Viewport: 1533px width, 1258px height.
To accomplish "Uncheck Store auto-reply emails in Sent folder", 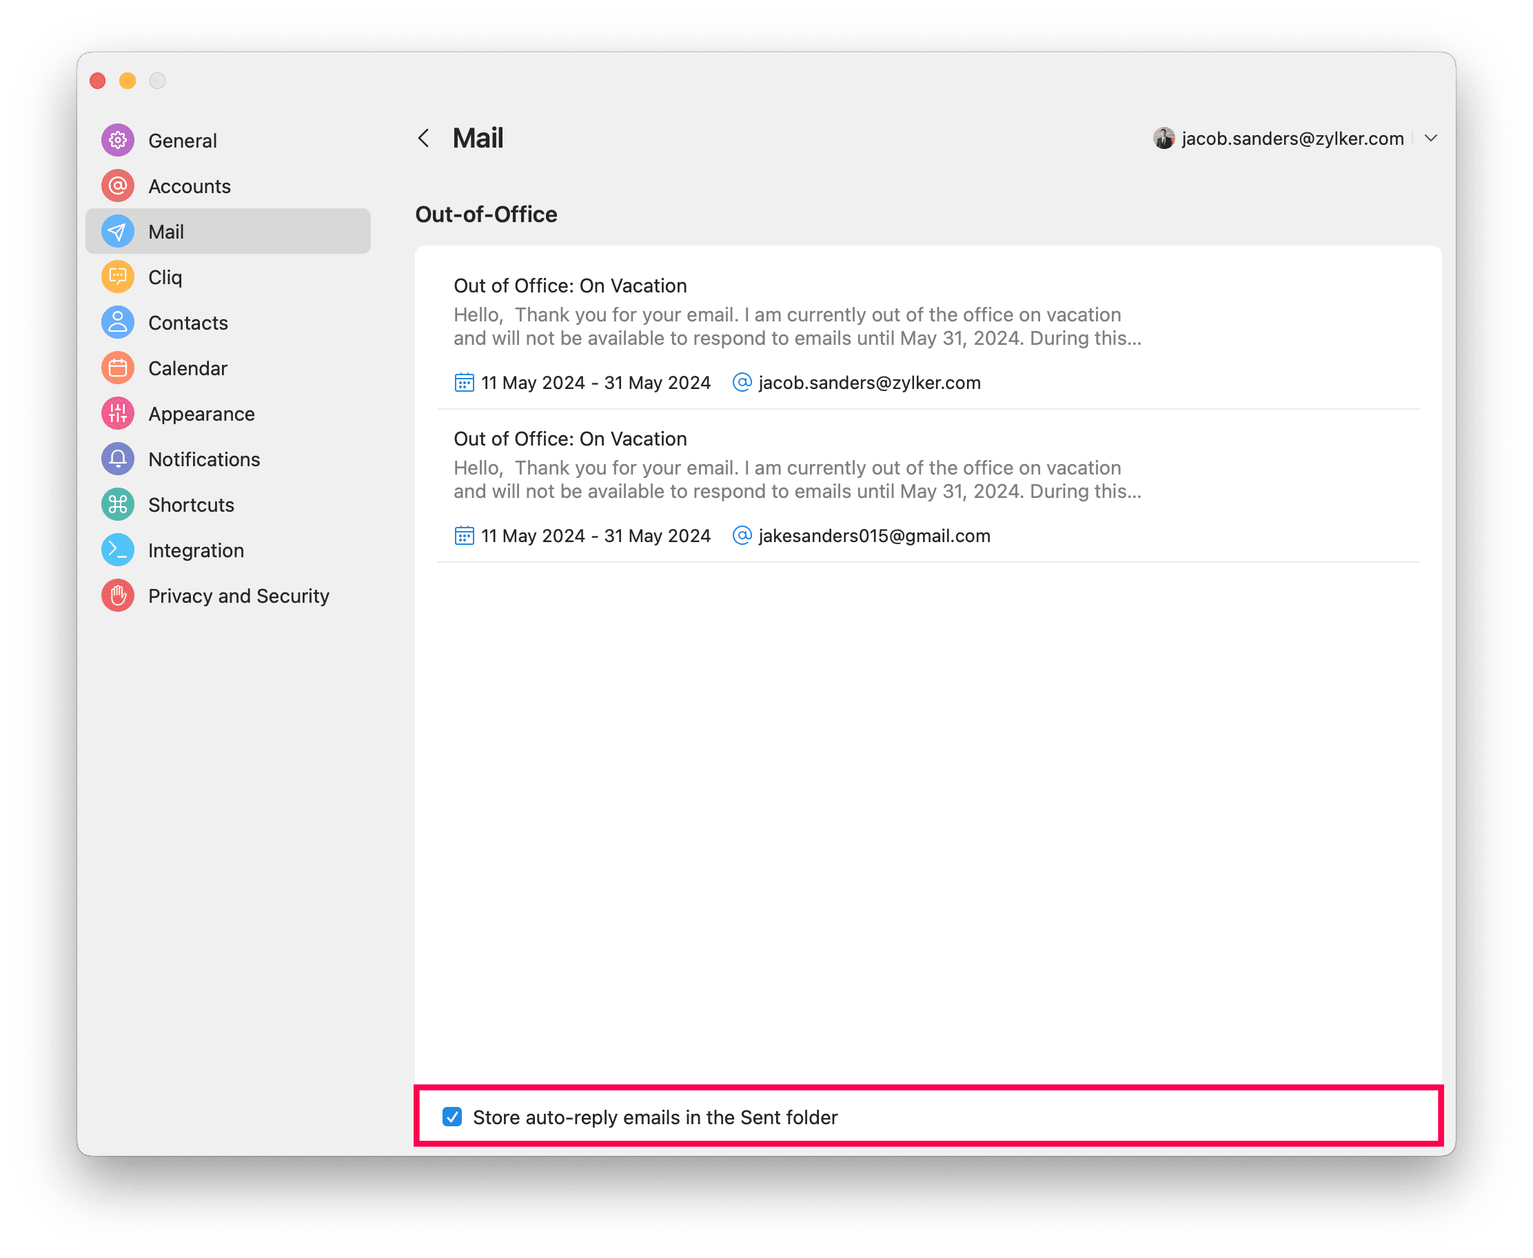I will 452,1117.
